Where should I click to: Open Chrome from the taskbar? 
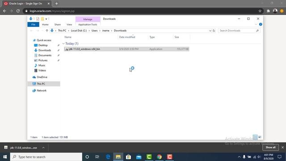[x=159, y=157]
